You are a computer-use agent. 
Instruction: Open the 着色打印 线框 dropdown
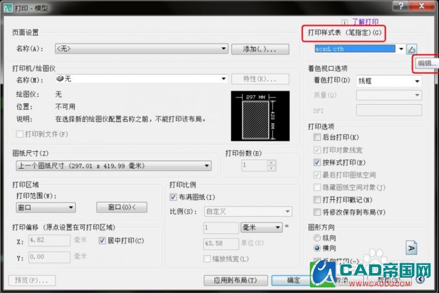(x=389, y=81)
